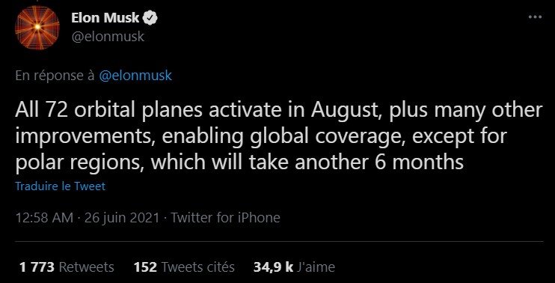View the 1 773 Retweets list
The width and height of the screenshot is (555, 283).
(67, 267)
